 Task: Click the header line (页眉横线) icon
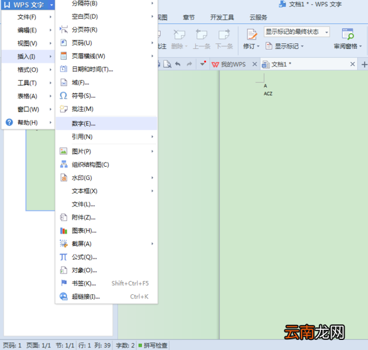63,56
